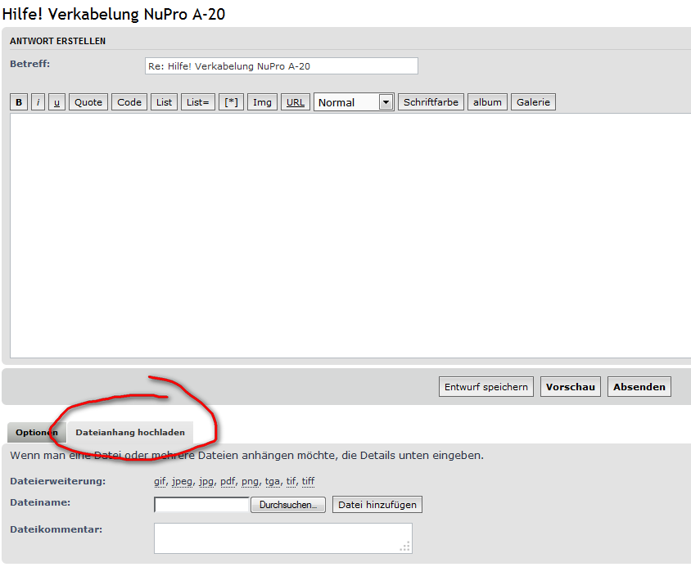Viewport: 691px width, 567px height.
Task: Switch to the Optionen tab
Action: [36, 432]
